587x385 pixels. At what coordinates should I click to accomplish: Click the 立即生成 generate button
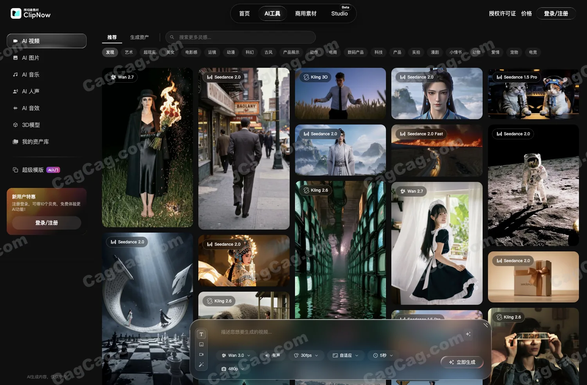(462, 362)
